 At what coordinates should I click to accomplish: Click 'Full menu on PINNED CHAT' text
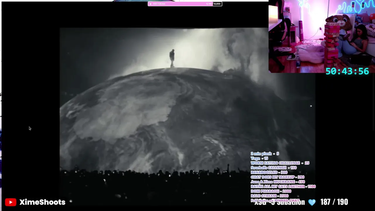(275, 200)
